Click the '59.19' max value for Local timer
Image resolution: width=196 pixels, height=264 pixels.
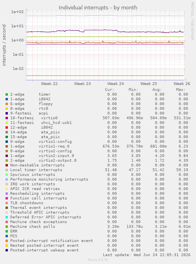pyautogui.click(x=182, y=170)
